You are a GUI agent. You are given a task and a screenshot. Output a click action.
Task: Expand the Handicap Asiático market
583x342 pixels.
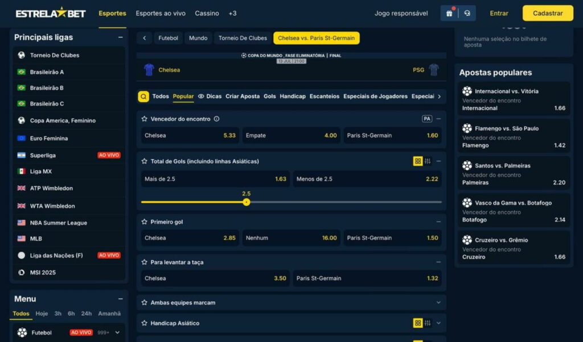[x=439, y=323]
